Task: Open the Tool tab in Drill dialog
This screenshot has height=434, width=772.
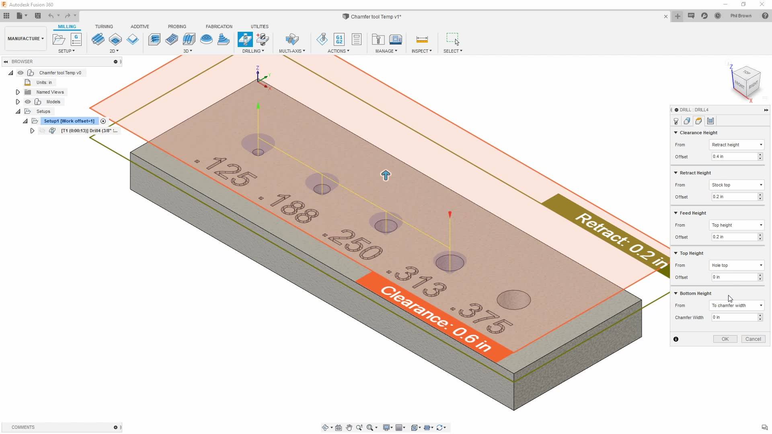Action: coord(676,121)
